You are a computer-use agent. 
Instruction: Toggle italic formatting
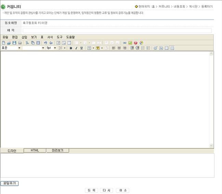(76, 48)
